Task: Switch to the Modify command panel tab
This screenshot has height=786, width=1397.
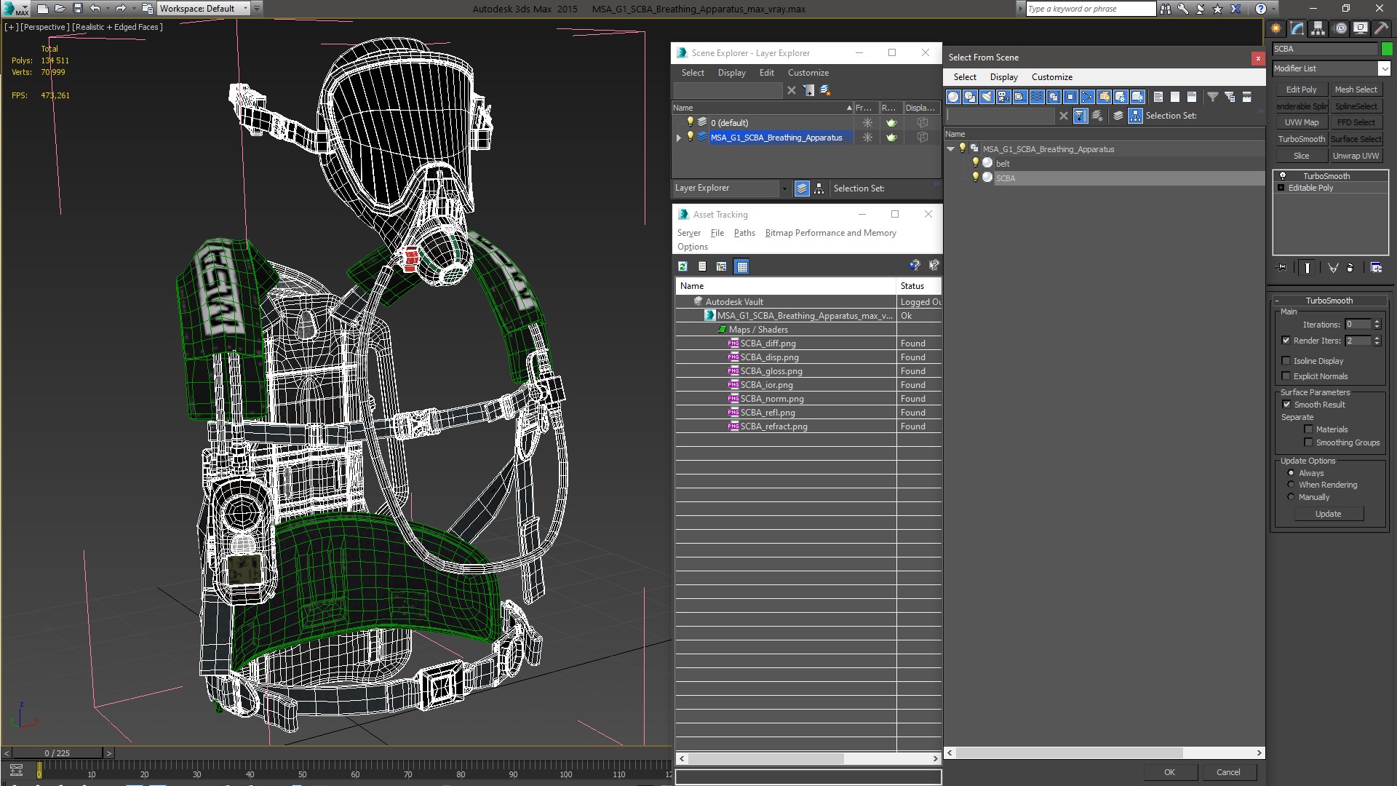Action: 1297,28
